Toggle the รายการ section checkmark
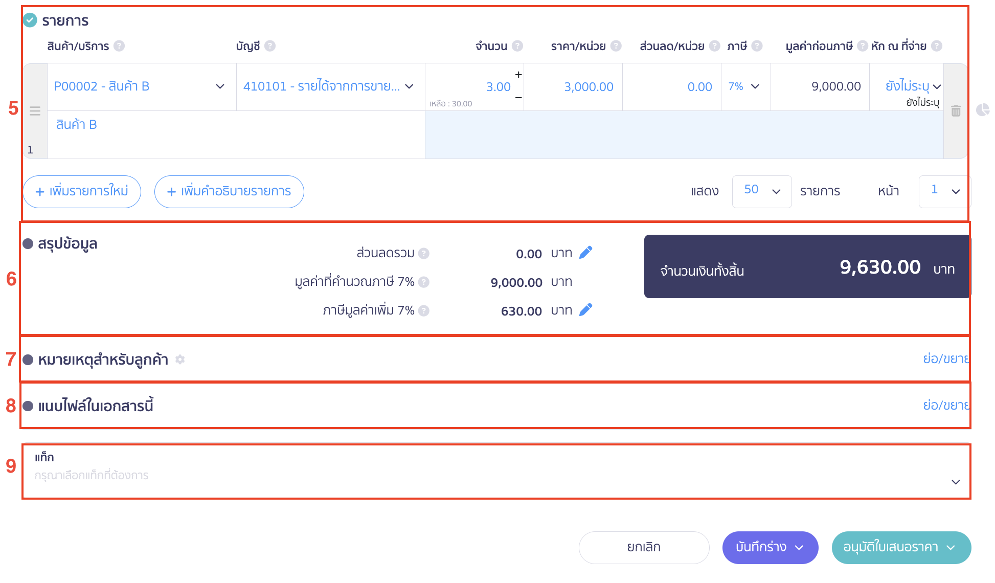Viewport: 995px width, 583px height. click(29, 20)
